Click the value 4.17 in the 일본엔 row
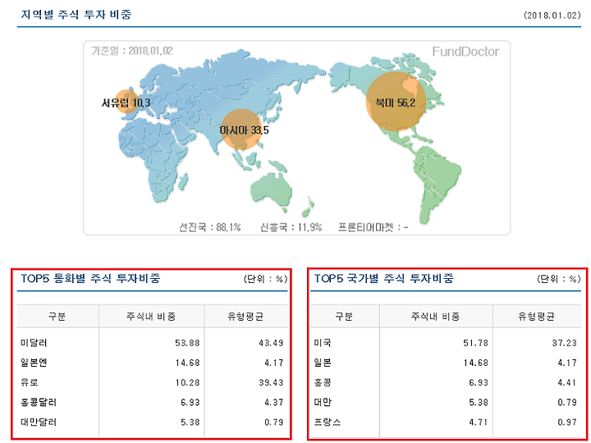 pyautogui.click(x=273, y=363)
